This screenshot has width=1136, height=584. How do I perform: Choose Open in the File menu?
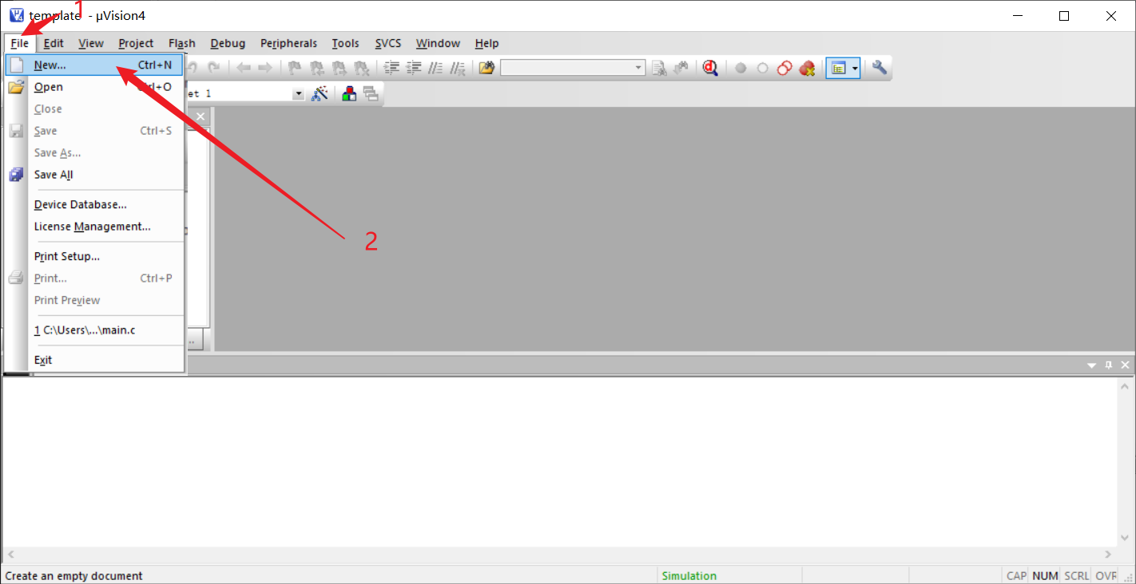tap(94, 87)
